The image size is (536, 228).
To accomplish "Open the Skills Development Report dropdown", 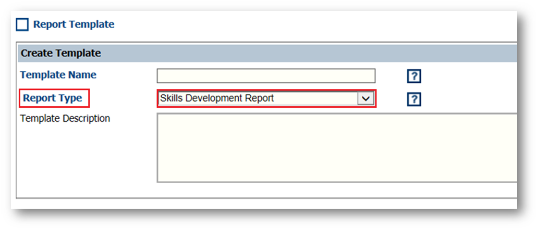I will coord(266,98).
